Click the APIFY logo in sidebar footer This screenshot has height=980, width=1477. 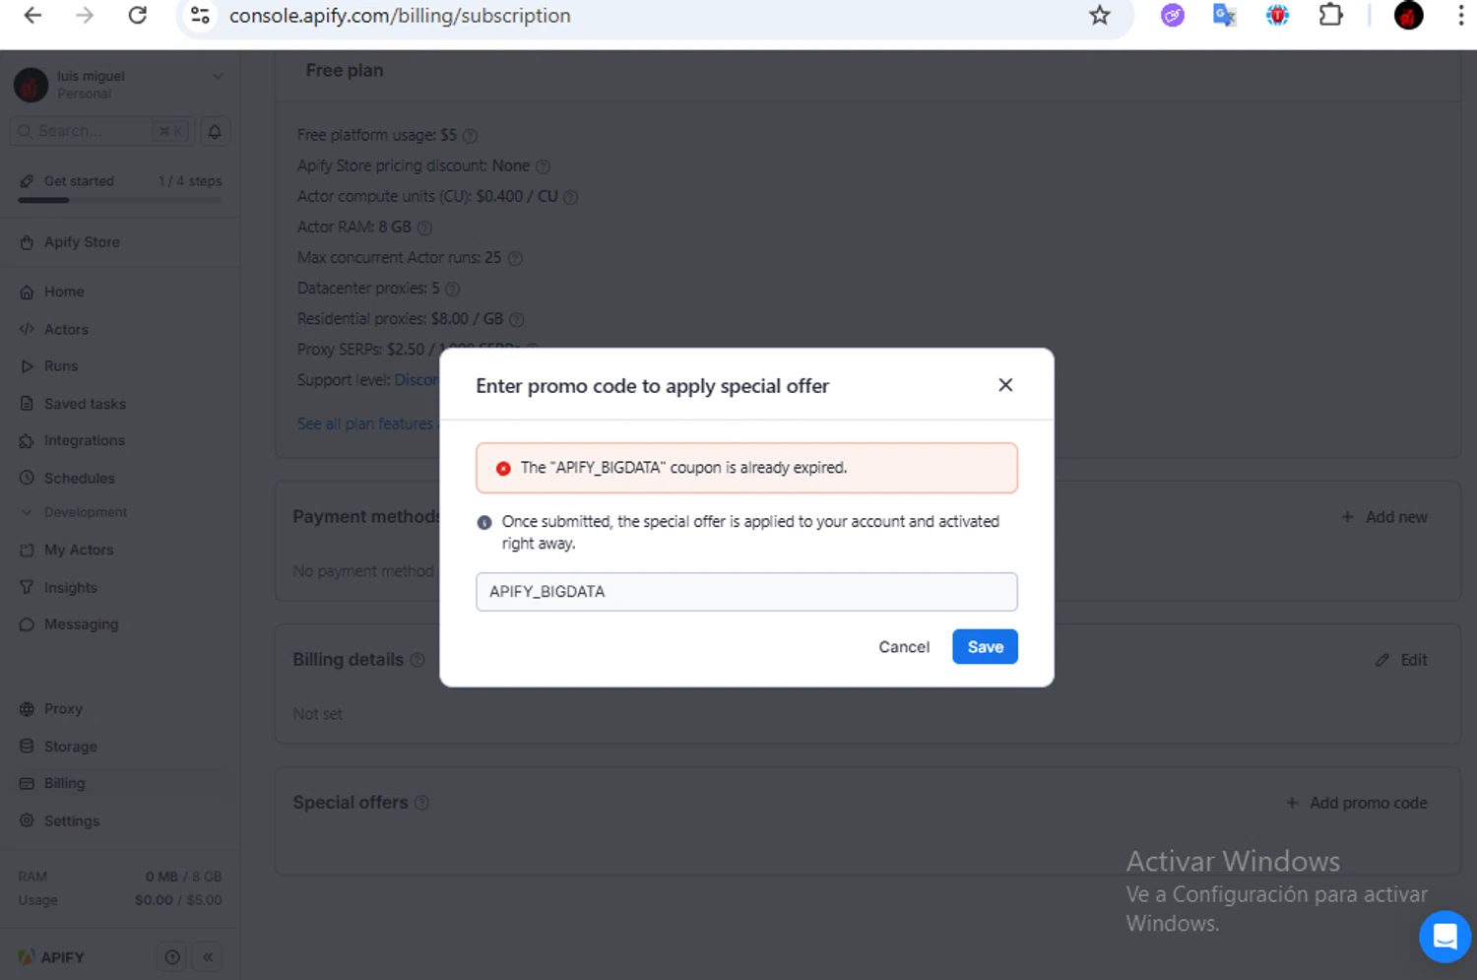51,957
